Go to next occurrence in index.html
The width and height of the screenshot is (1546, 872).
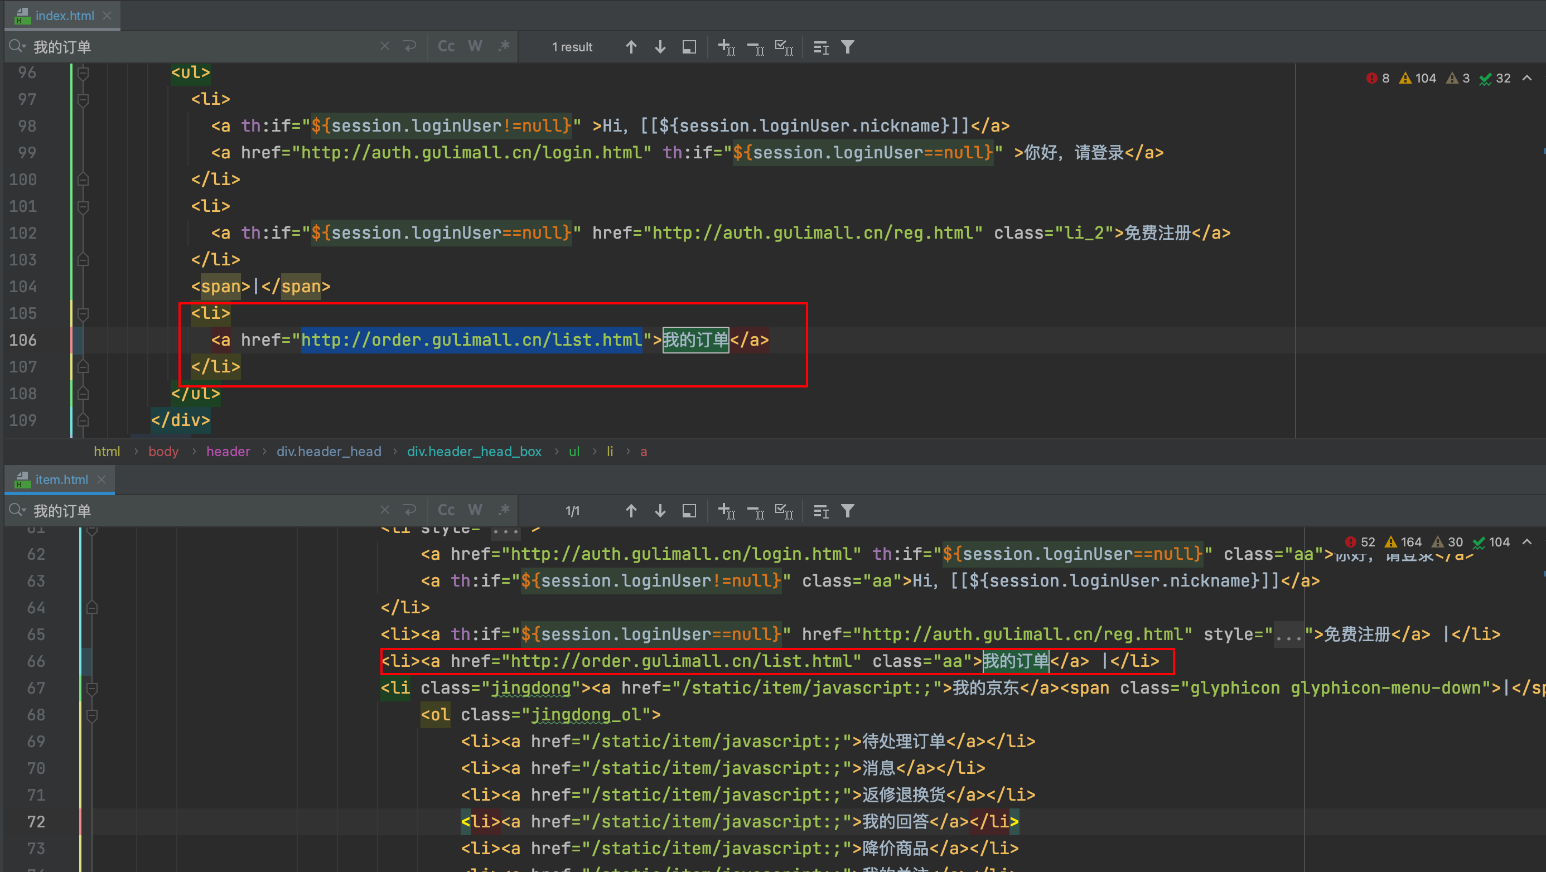[660, 47]
